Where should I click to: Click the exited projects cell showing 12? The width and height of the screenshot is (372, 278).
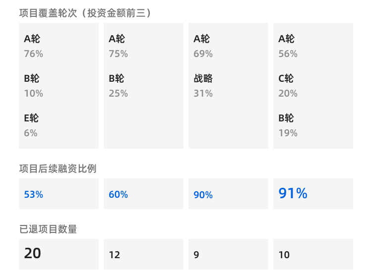point(115,255)
